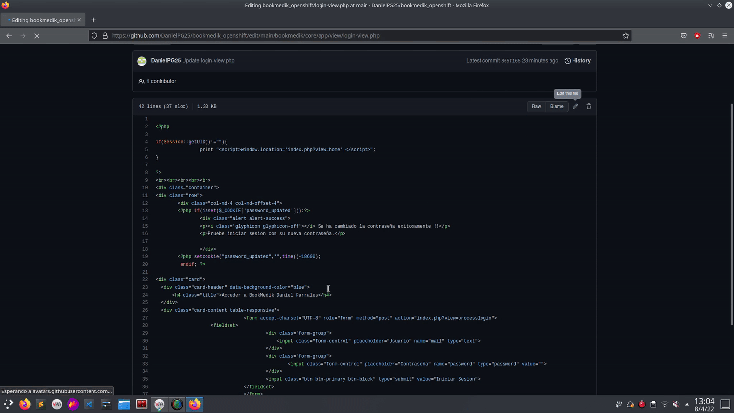Click the window keep-above diamond button
The image size is (734, 413).
click(x=719, y=5)
